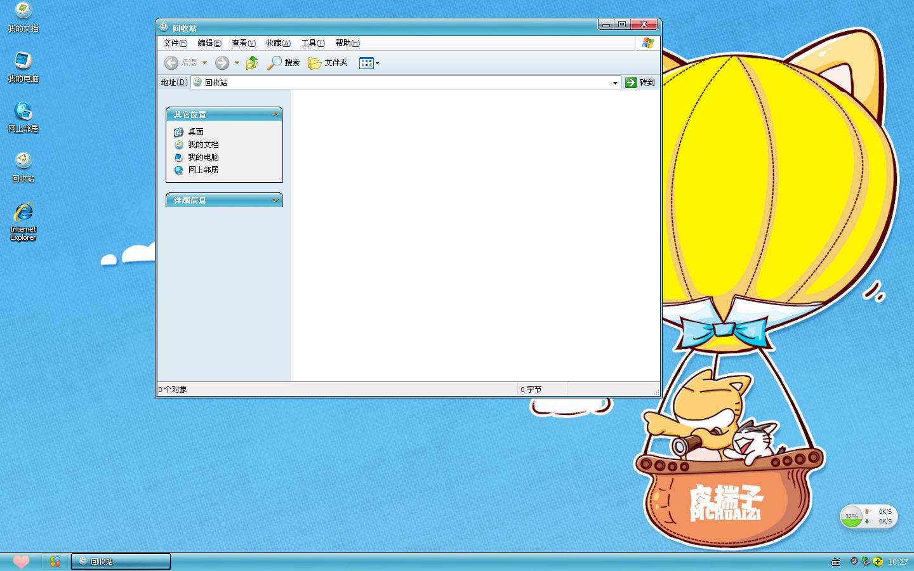
Task: Click the Forward arrow toolbar button
Action: [x=222, y=63]
